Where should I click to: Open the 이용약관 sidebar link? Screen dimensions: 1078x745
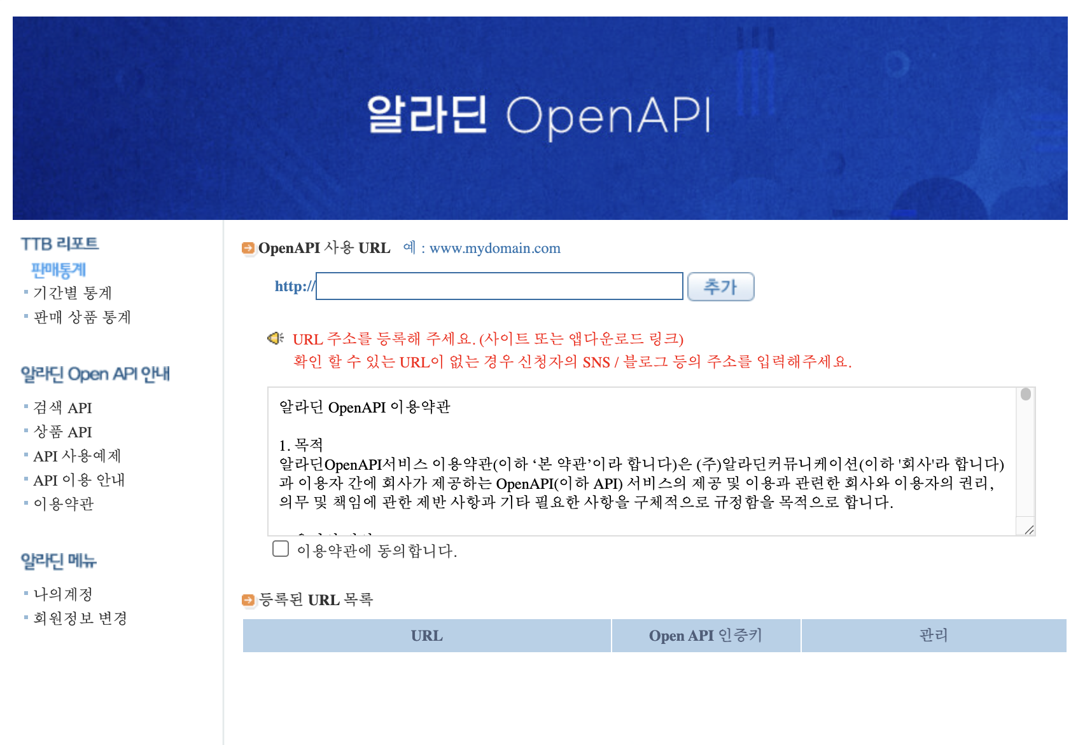coord(64,504)
